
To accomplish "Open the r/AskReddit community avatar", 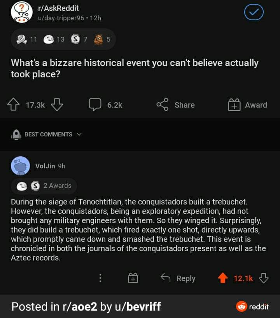I will (21, 12).
